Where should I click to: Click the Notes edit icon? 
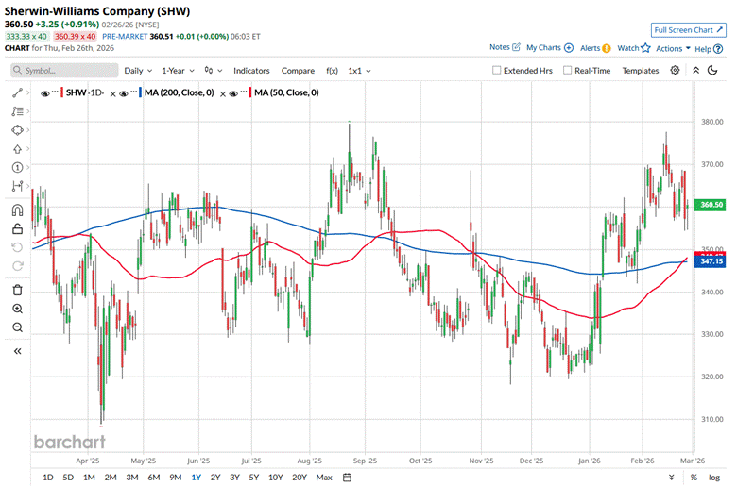517,47
